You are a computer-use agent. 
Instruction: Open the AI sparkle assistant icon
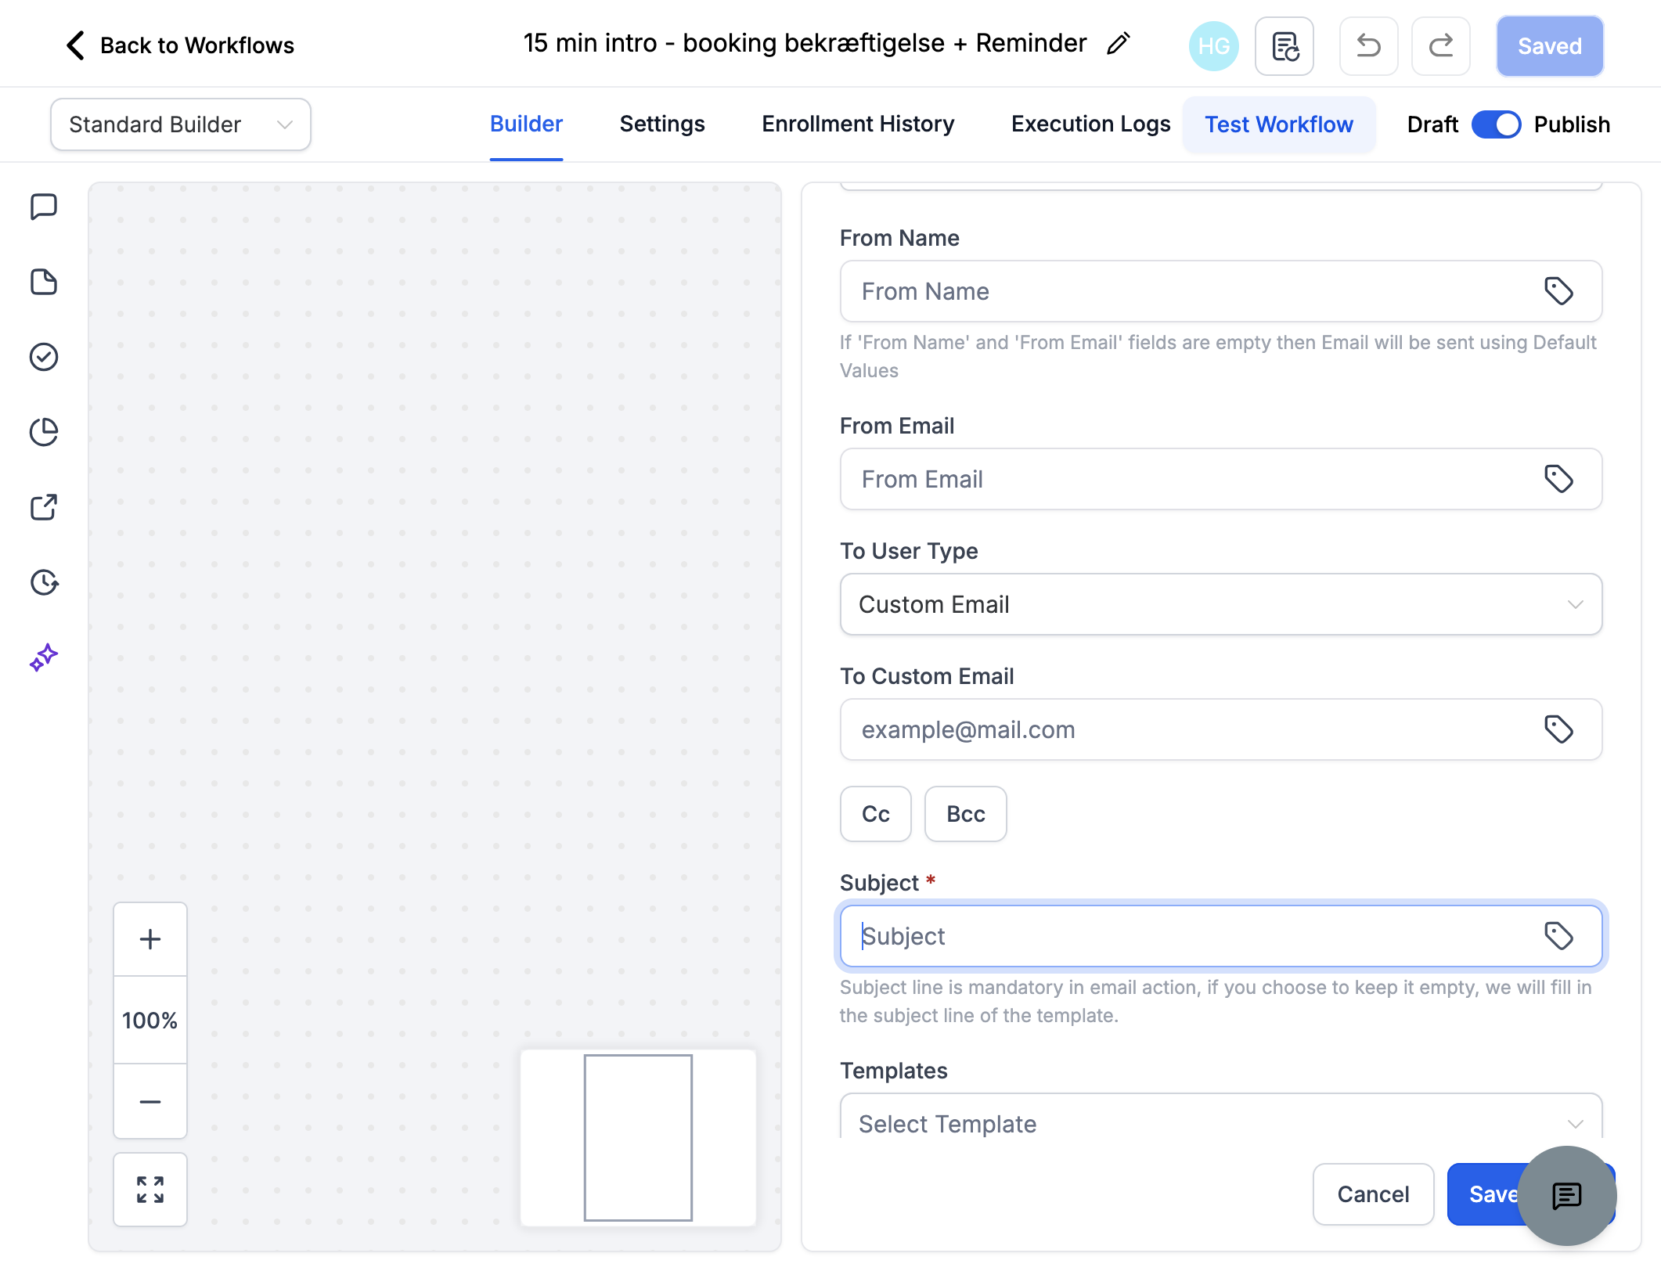pos(44,657)
